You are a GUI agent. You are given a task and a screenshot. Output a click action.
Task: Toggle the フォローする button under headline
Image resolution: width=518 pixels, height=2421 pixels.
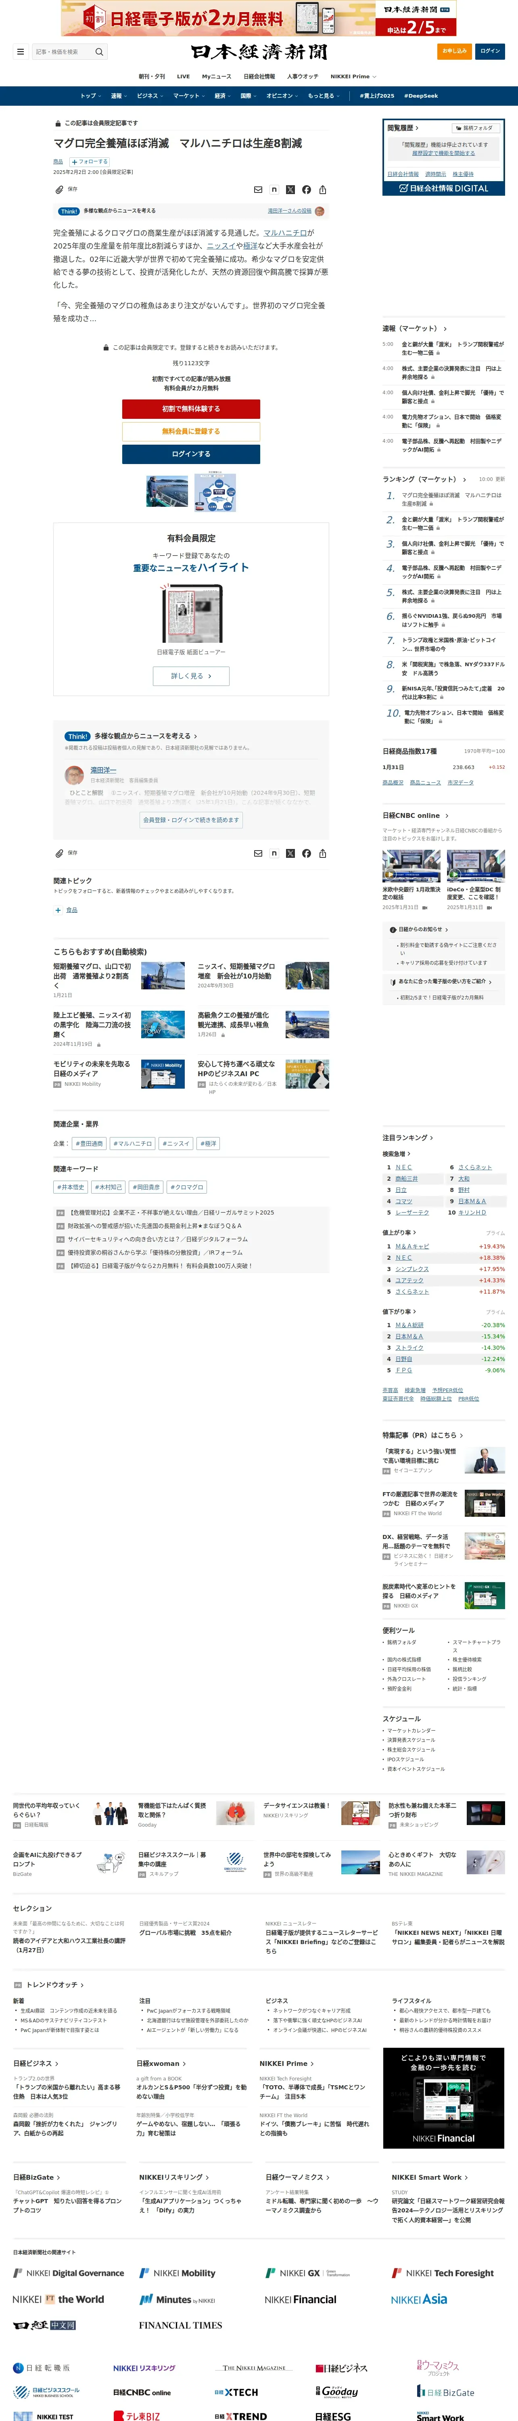coord(89,162)
